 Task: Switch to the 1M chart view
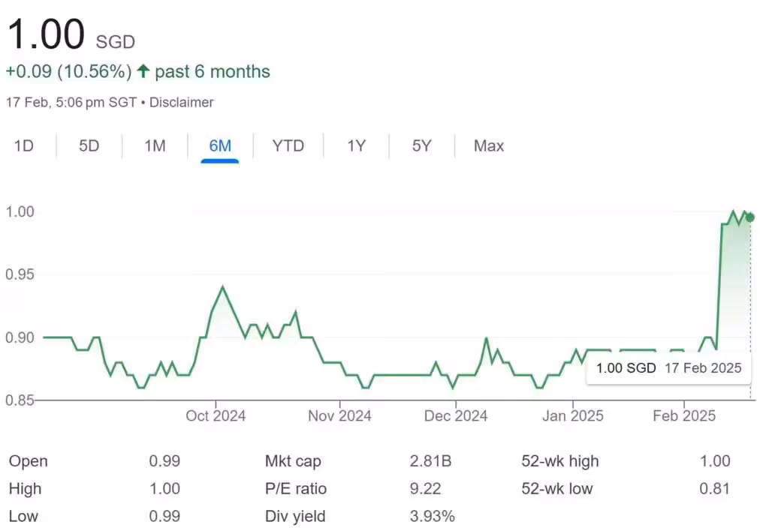(153, 146)
